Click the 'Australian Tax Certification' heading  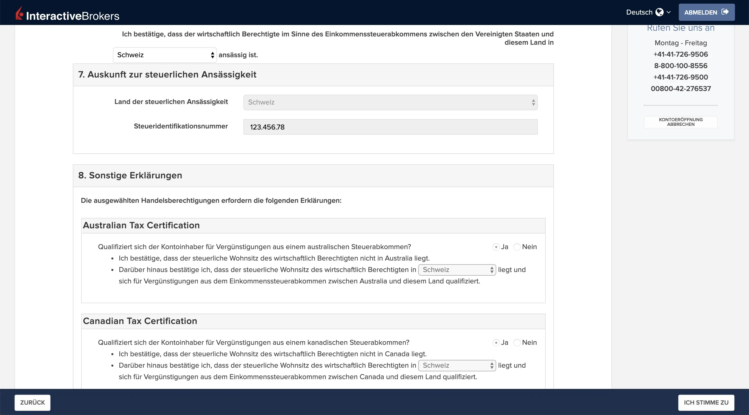pyautogui.click(x=141, y=225)
